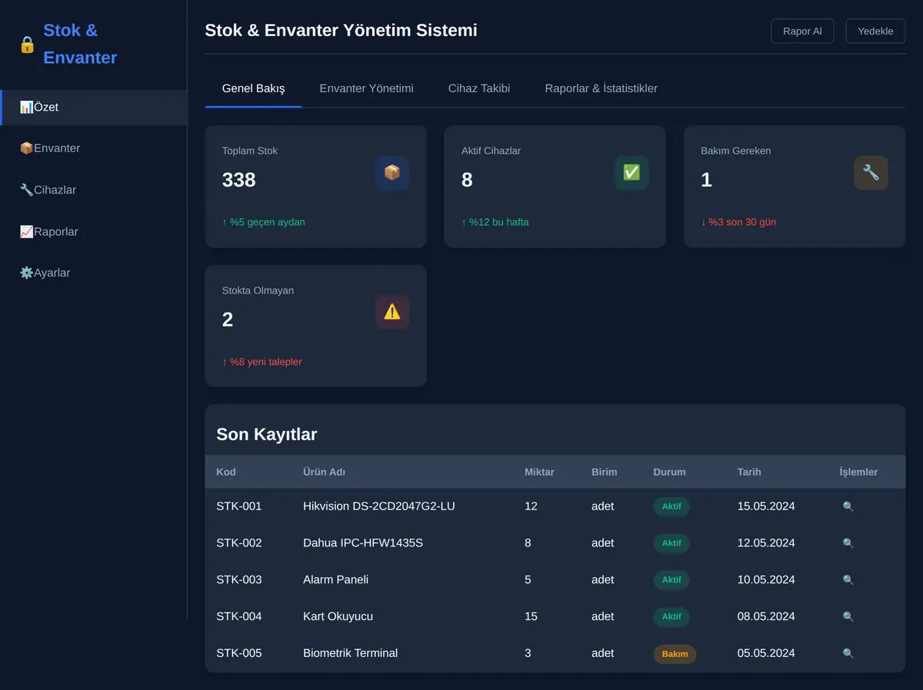Switch to the Envanter Yönetimi tab
This screenshot has width=923, height=690.
click(x=366, y=88)
